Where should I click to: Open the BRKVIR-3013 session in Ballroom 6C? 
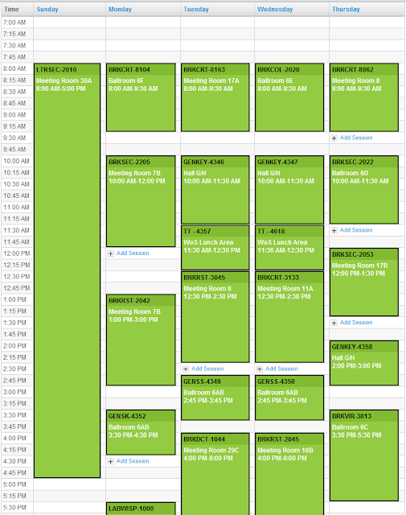(364, 455)
